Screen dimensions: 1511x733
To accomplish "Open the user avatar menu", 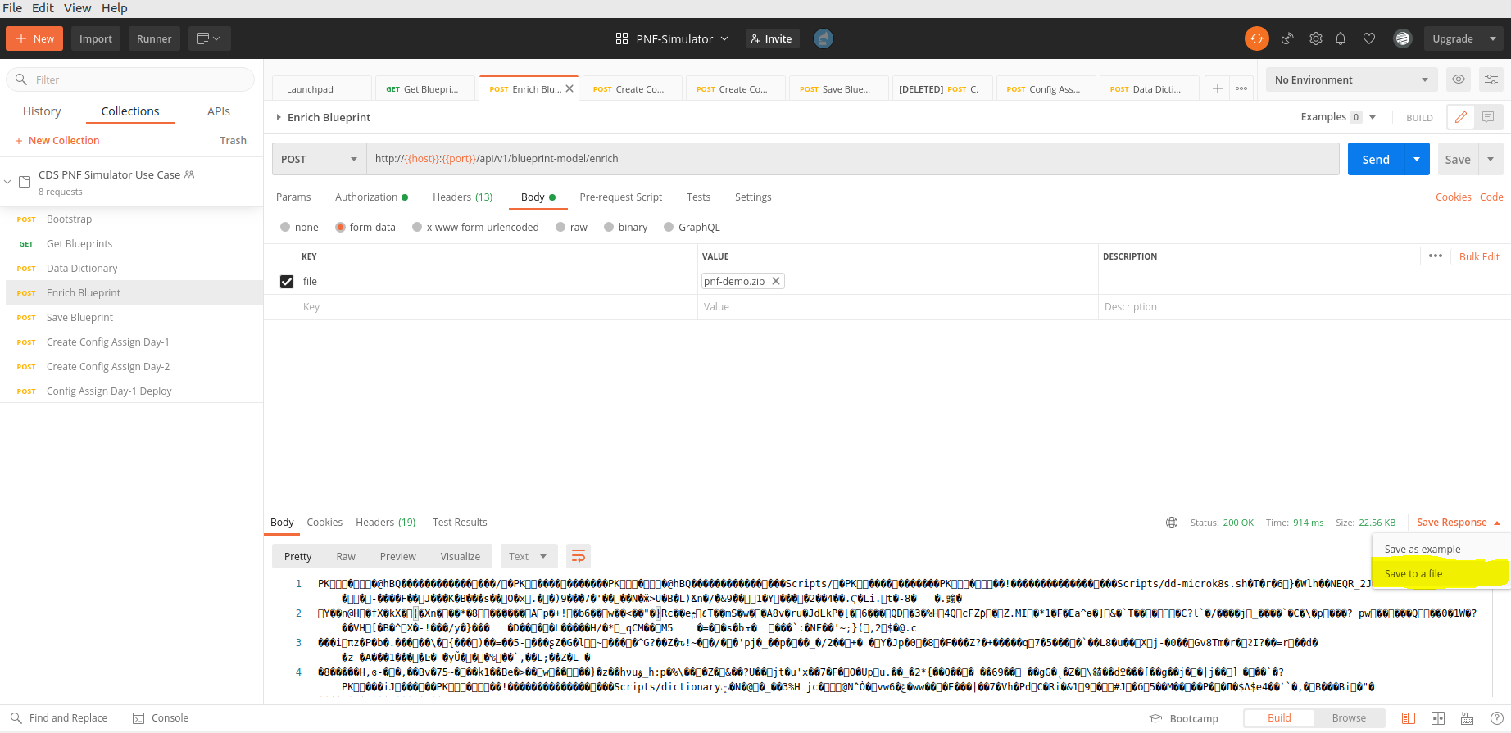I will click(1403, 38).
